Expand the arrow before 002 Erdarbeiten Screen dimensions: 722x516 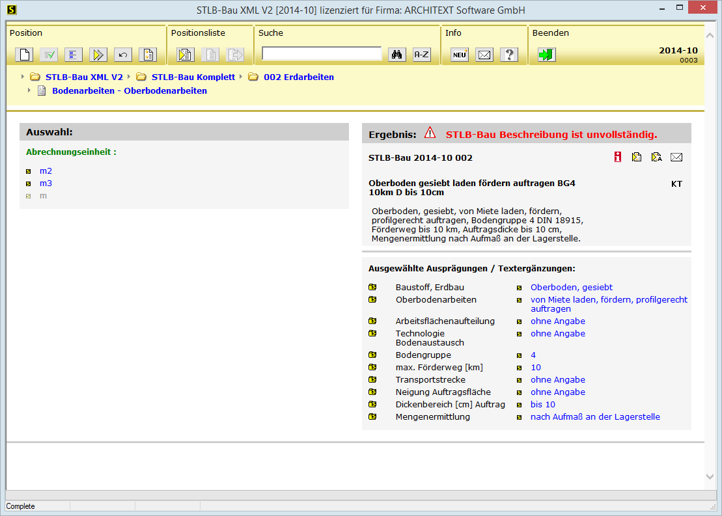pyautogui.click(x=241, y=77)
